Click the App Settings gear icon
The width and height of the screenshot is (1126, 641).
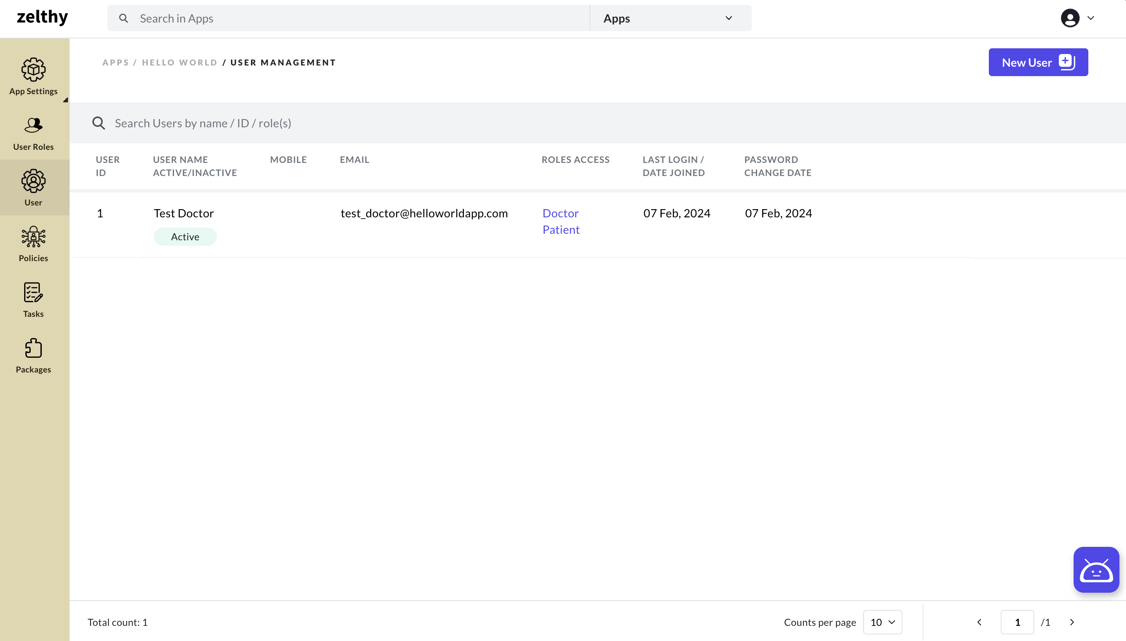coord(33,70)
